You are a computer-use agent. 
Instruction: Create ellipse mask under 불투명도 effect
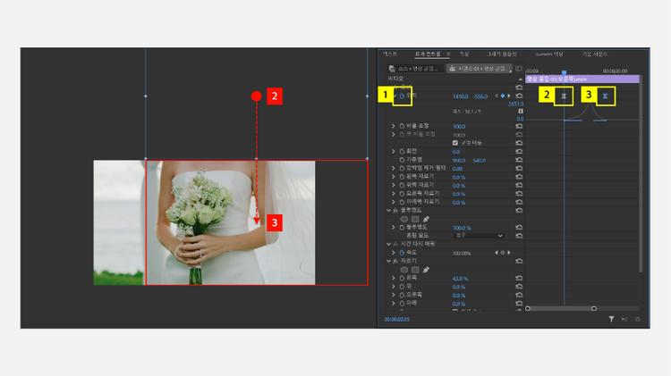[404, 219]
